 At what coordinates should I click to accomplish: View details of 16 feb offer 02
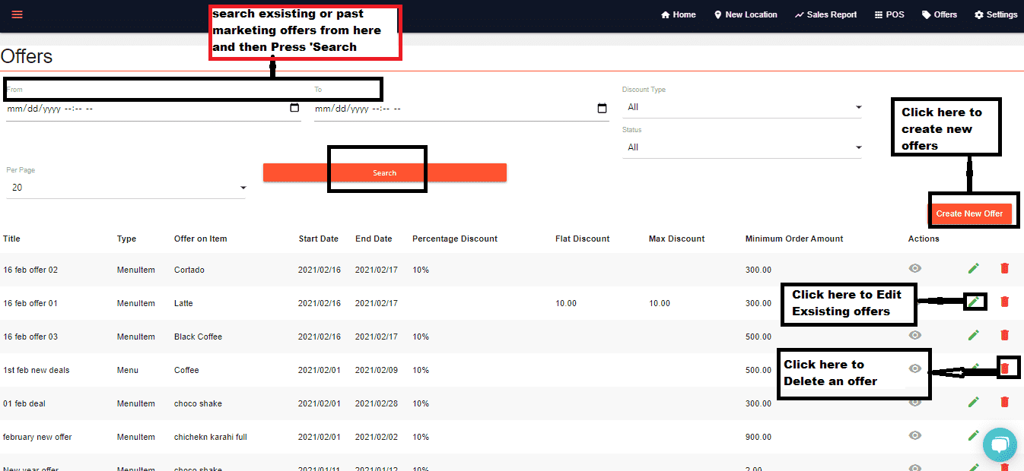(915, 268)
